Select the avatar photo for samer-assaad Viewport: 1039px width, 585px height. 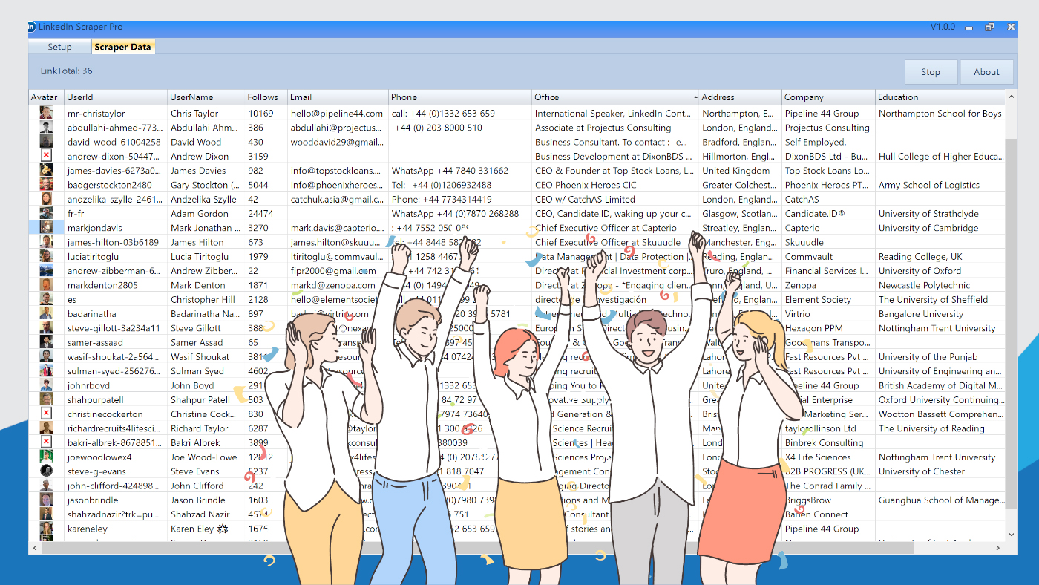click(46, 342)
